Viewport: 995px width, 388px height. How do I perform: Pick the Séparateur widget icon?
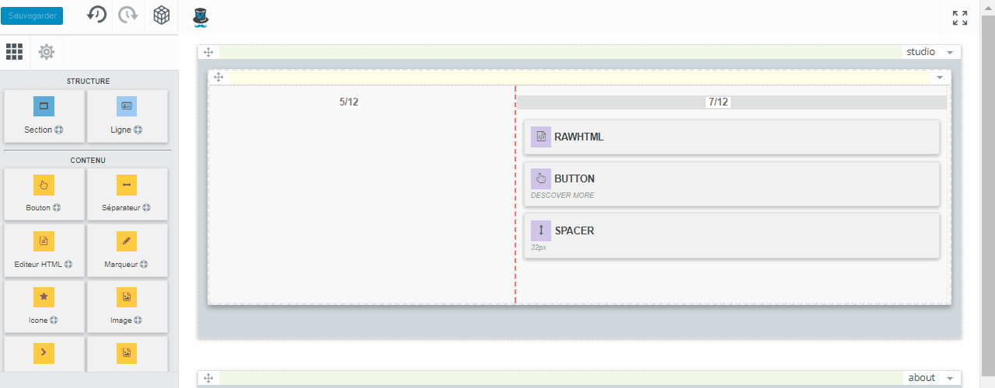click(x=127, y=185)
